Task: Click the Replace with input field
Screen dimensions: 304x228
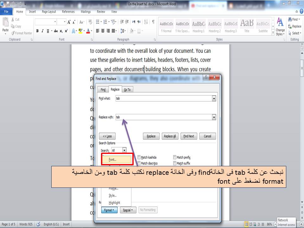Action: coord(164,117)
